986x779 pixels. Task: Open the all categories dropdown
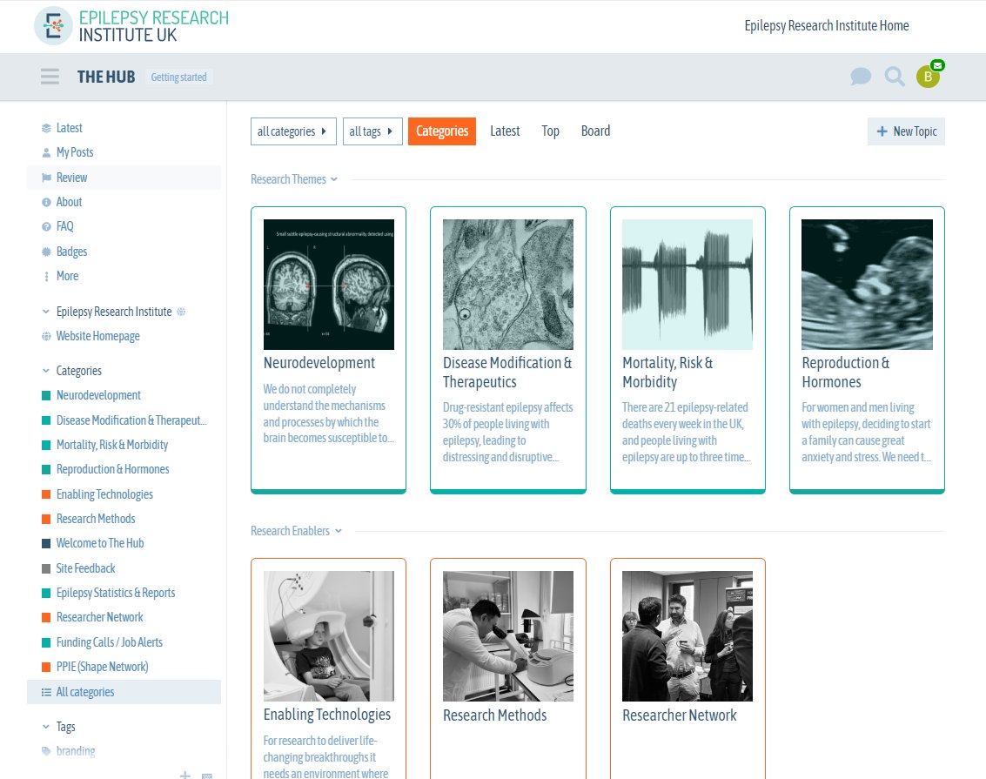(x=293, y=131)
